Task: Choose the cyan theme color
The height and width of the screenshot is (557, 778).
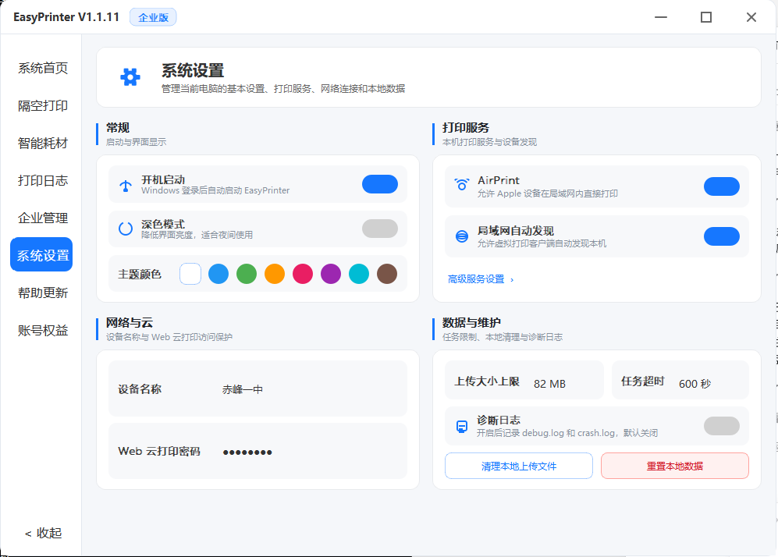Action: click(359, 274)
